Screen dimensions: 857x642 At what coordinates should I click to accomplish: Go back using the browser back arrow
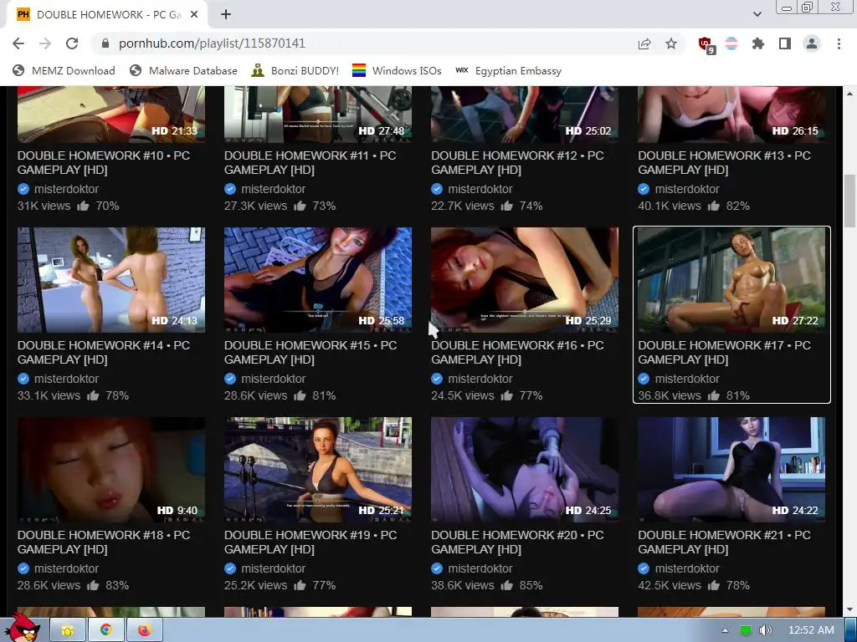tap(18, 43)
